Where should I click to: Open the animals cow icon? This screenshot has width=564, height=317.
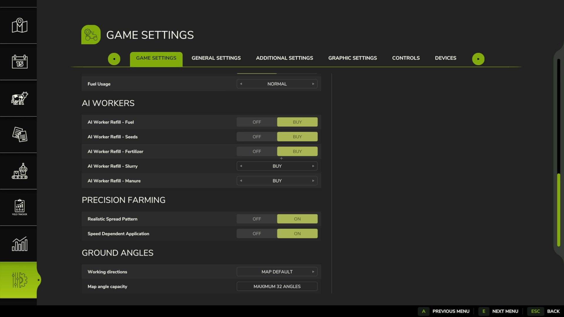click(x=19, y=98)
